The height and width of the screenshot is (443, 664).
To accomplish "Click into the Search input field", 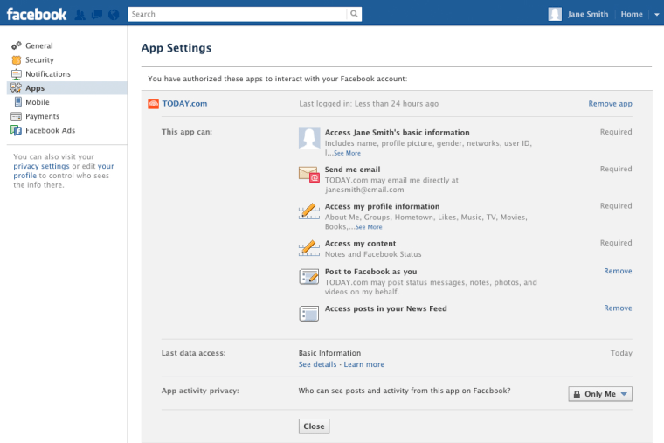I will (x=237, y=14).
